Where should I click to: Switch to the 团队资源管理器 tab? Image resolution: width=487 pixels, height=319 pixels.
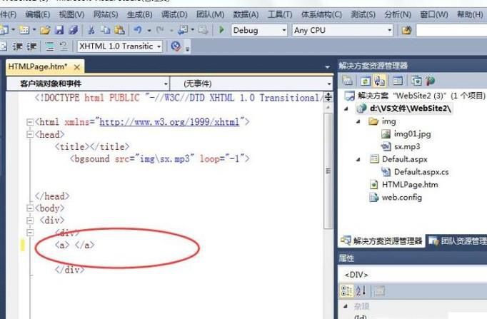(x=456, y=240)
